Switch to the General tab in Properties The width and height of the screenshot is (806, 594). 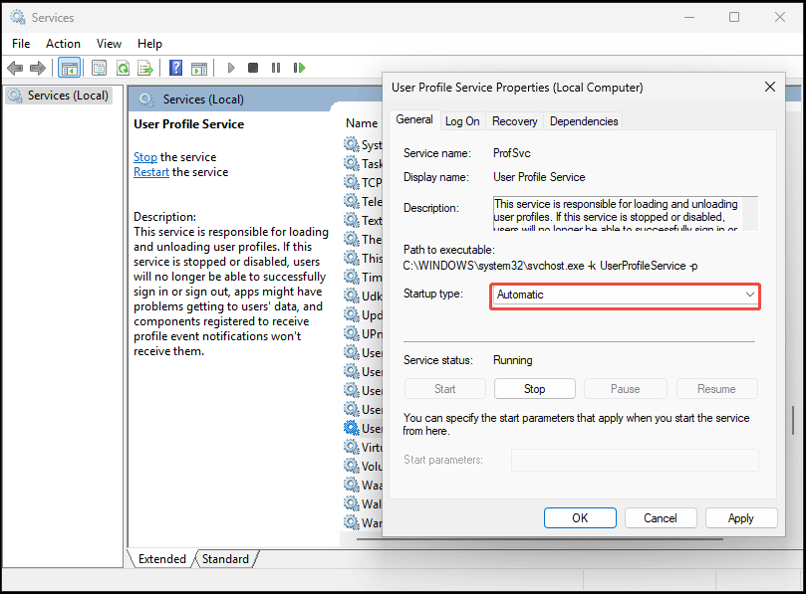tap(414, 119)
